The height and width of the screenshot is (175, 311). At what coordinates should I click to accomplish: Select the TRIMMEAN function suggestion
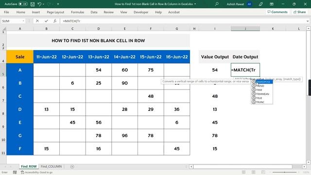click(x=262, y=94)
